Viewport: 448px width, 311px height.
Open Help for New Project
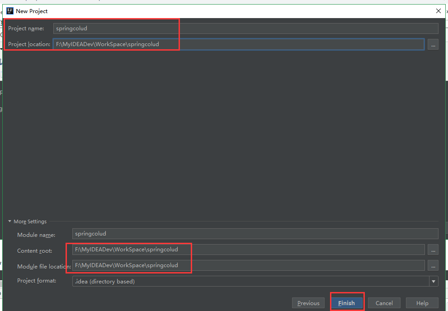422,303
